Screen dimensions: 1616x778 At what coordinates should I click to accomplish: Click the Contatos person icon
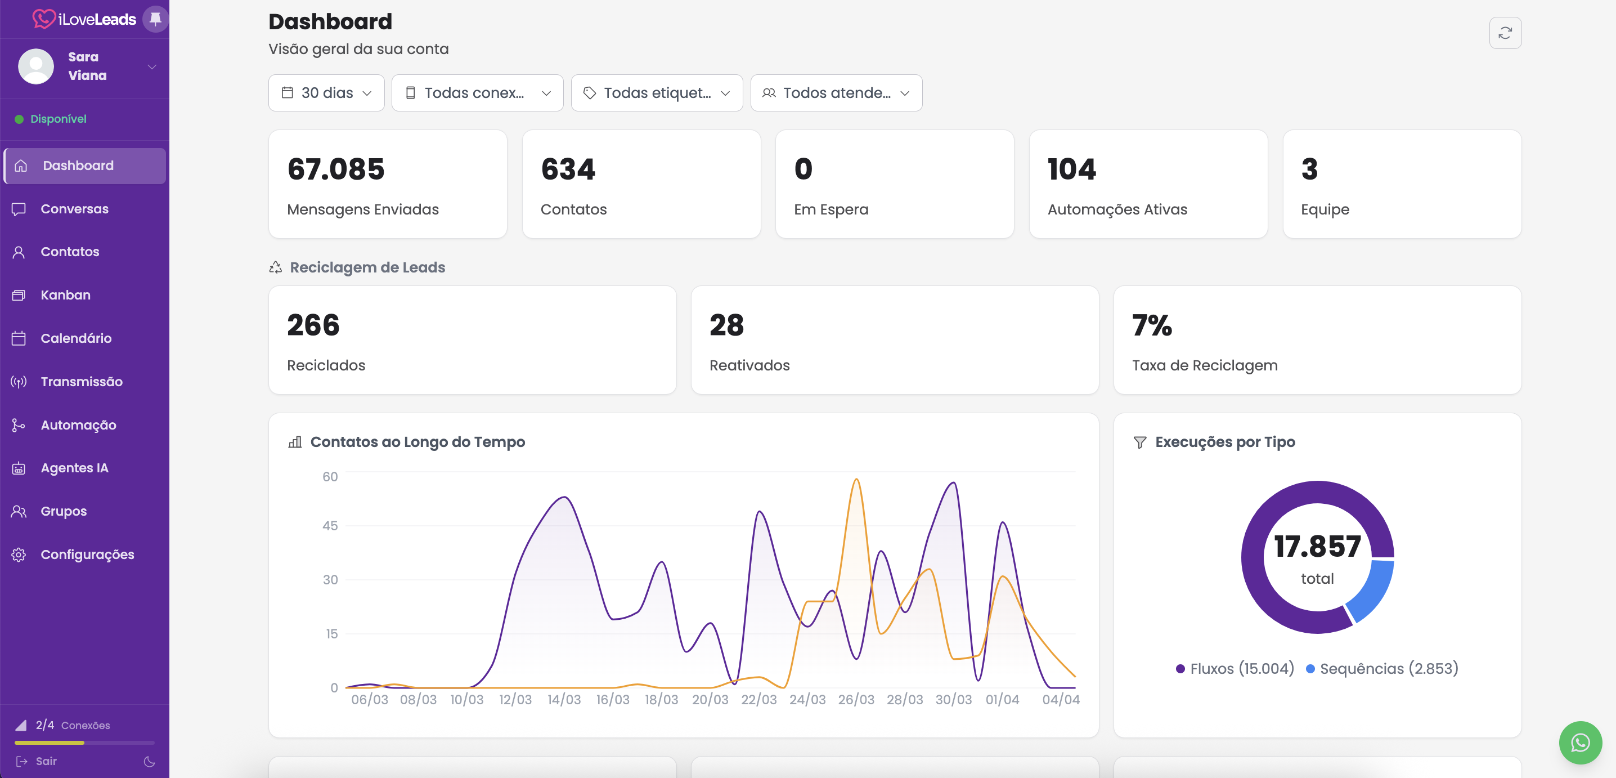pyautogui.click(x=19, y=252)
